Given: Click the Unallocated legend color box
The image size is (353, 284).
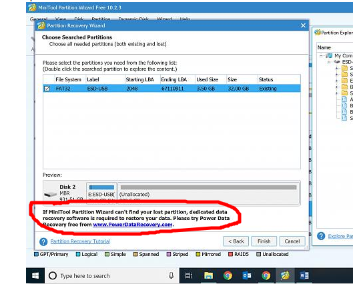Looking at the screenshot, I should [259, 254].
